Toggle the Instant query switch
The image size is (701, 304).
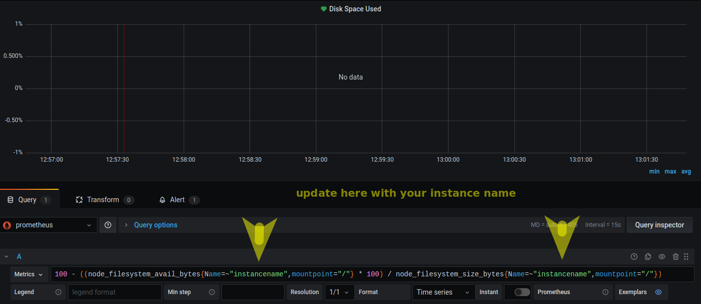pyautogui.click(x=522, y=292)
